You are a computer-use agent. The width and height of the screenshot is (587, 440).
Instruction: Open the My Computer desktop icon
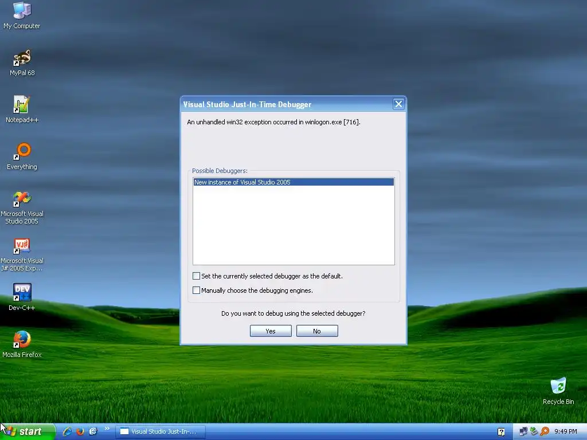[x=22, y=15]
